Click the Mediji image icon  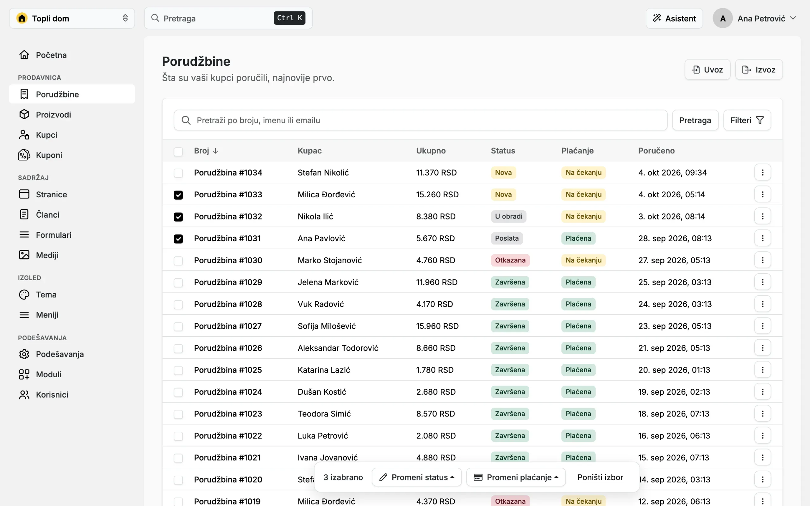(x=24, y=255)
